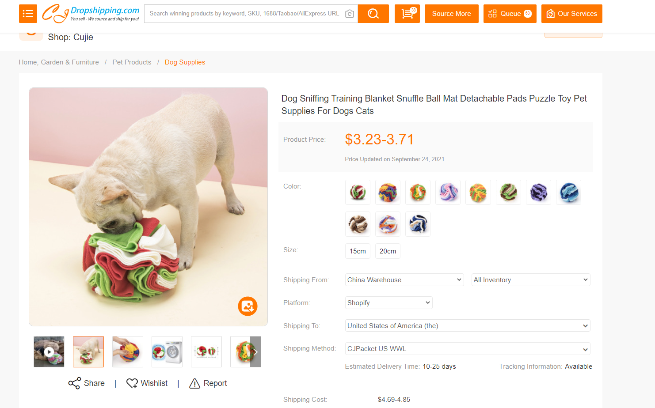Click the Share icon
655x408 pixels.
[74, 383]
